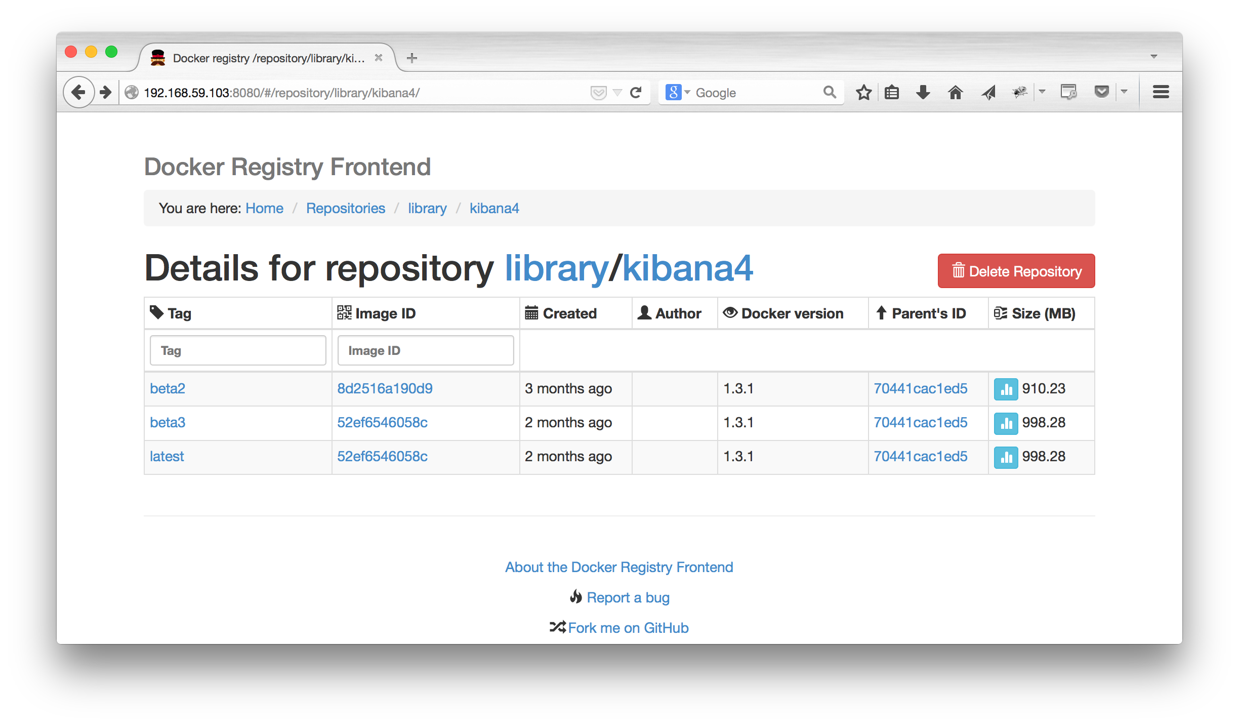Open a new browser tab

pos(412,58)
